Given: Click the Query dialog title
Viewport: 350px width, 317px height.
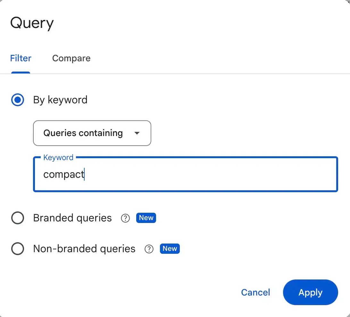Looking at the screenshot, I should tap(32, 22).
